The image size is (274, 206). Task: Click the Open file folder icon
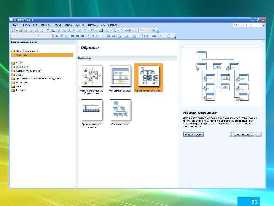(21, 30)
